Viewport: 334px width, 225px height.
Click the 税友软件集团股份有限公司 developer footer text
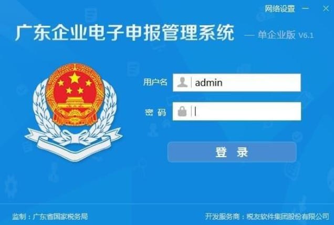coord(288,217)
